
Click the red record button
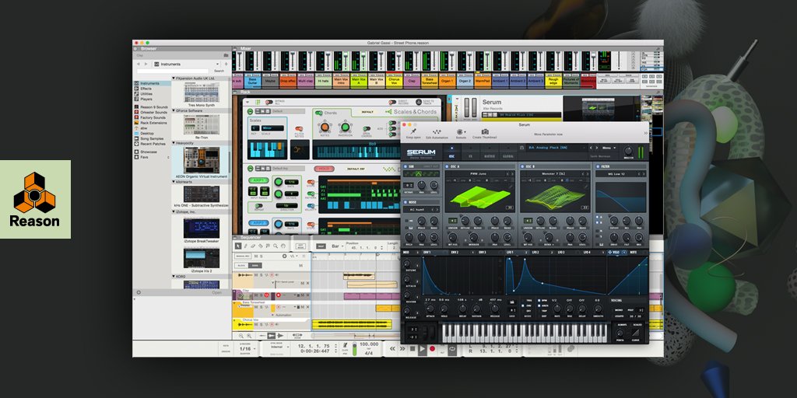coord(433,349)
